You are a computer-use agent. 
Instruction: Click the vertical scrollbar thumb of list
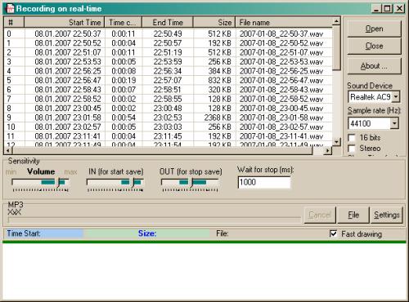point(336,47)
